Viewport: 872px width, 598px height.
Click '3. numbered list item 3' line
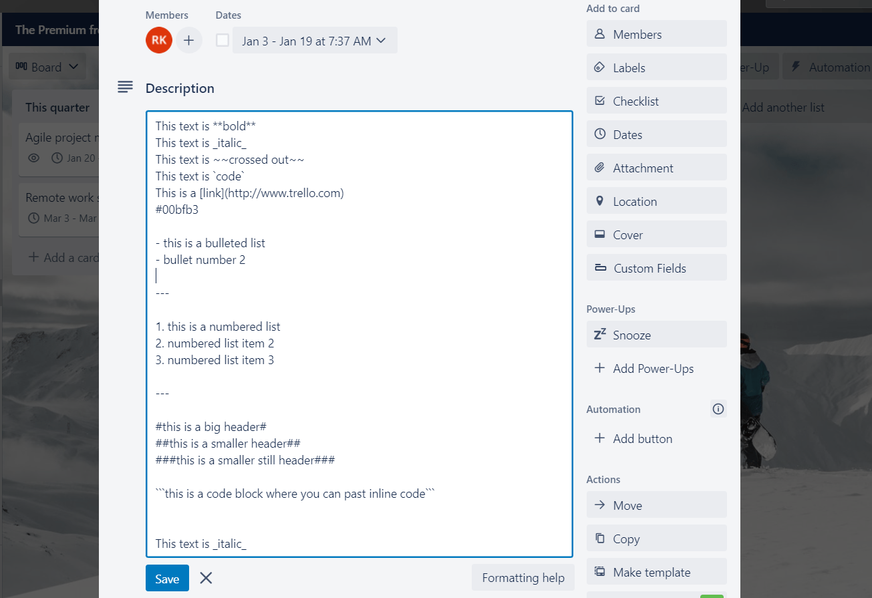coord(215,359)
